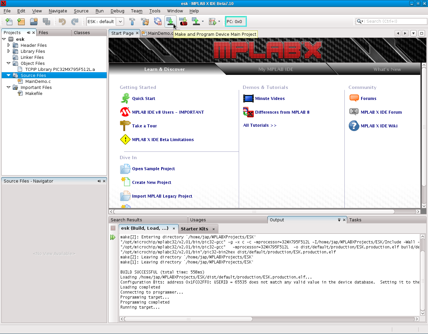Click the Output horizontal scrollbar
Image resolution: width=428 pixels, height=334 pixels.
point(270,319)
